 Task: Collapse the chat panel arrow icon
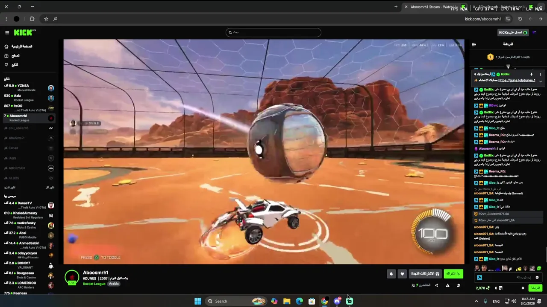(474, 44)
